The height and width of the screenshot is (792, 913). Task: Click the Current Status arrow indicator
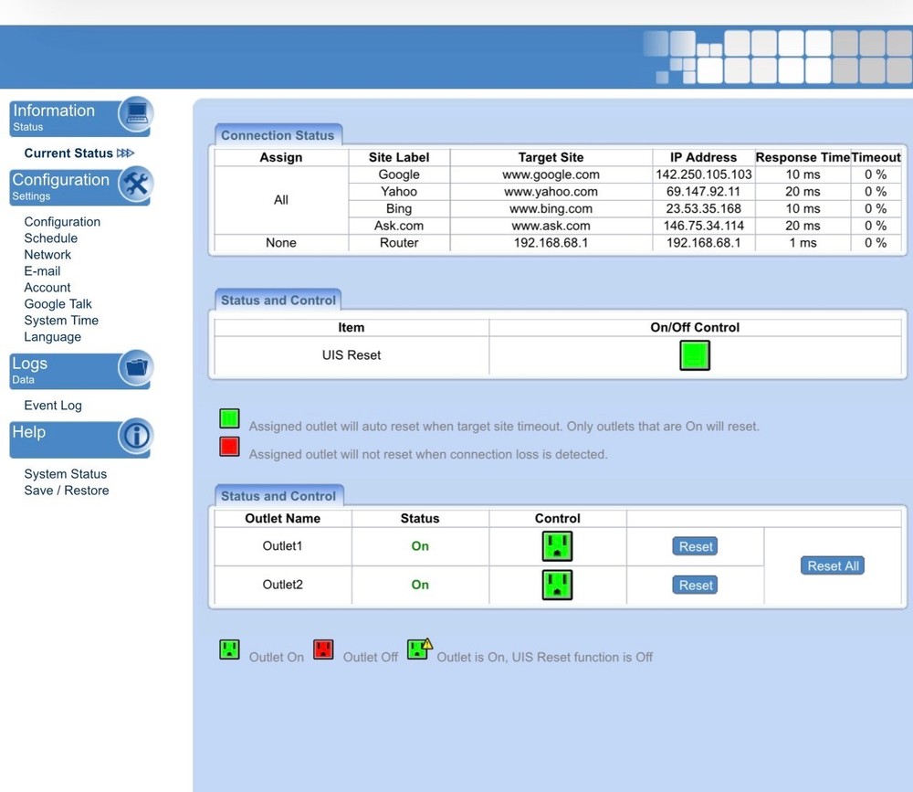tap(125, 153)
